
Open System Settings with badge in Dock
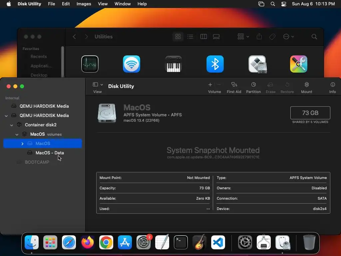[x=144, y=242]
